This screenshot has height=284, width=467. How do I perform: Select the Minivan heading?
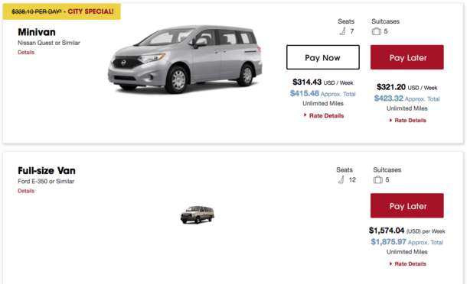point(37,32)
